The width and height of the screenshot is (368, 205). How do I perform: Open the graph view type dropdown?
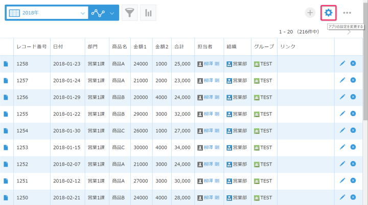(x=112, y=13)
